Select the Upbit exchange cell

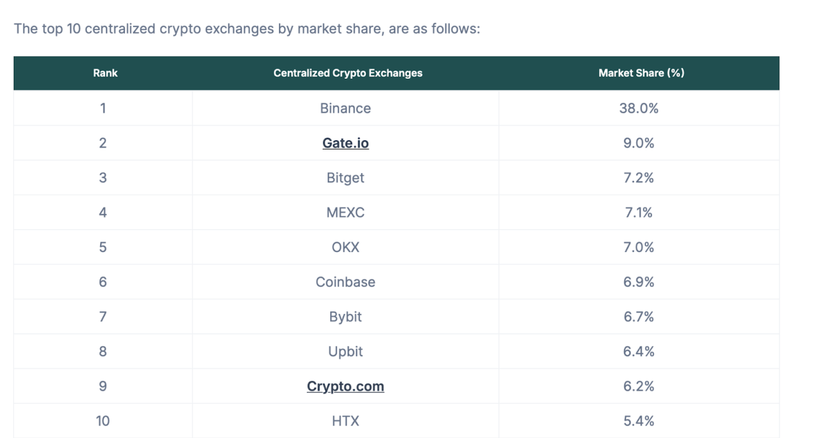click(345, 352)
